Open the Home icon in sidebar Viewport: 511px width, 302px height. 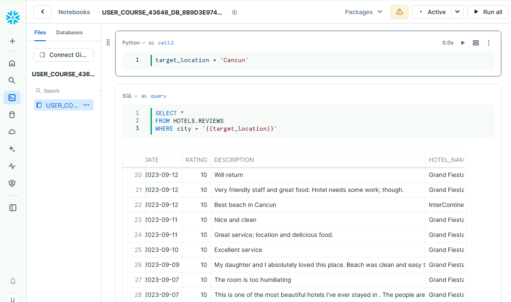[12, 63]
